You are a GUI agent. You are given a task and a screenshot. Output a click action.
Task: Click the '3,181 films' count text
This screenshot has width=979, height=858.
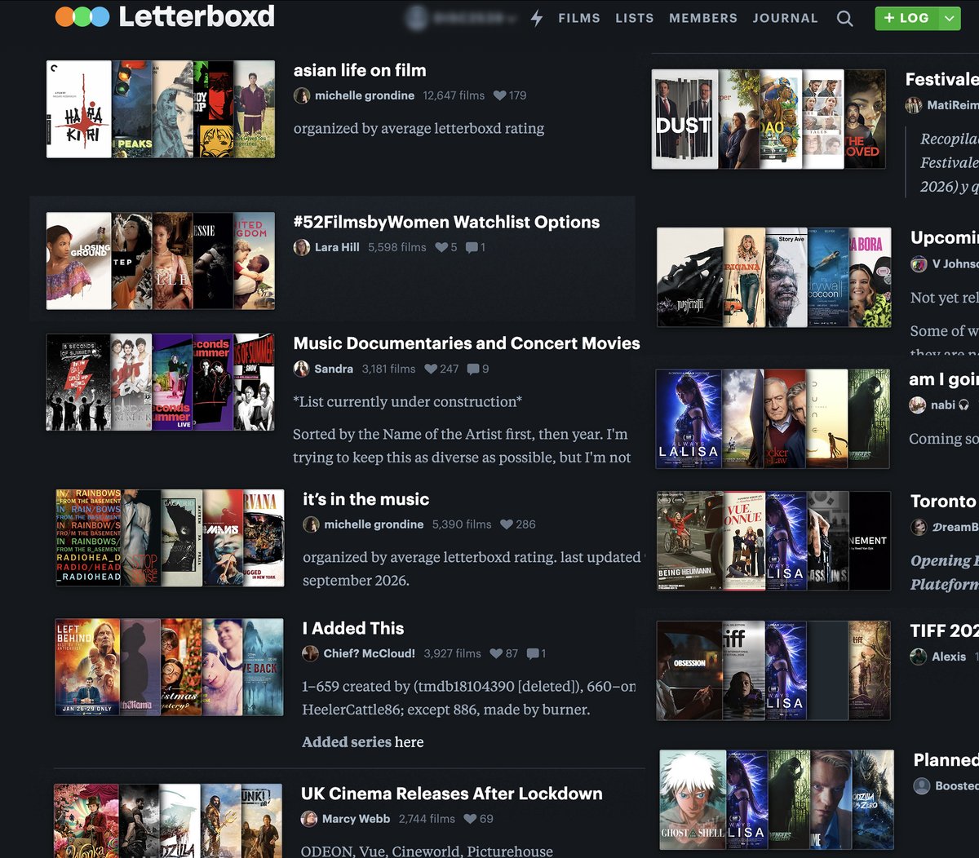pos(388,369)
